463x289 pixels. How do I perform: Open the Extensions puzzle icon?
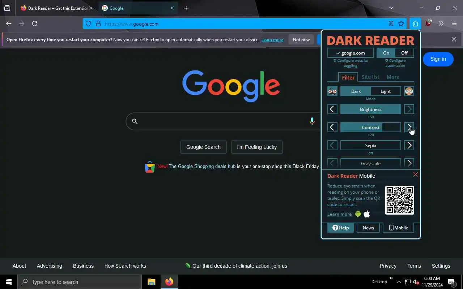pyautogui.click(x=415, y=24)
